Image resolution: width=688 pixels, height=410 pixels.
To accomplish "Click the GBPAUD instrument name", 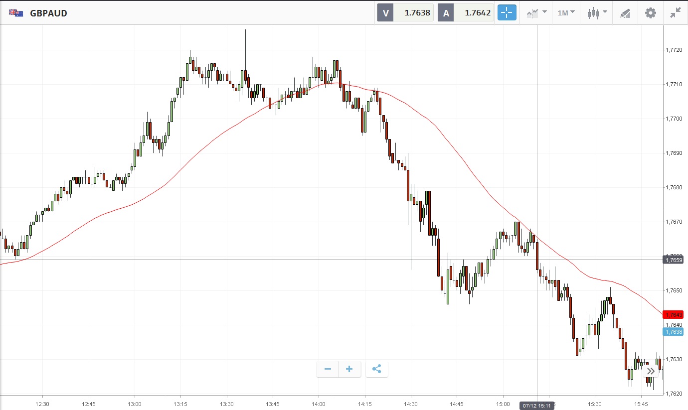I will (x=48, y=13).
